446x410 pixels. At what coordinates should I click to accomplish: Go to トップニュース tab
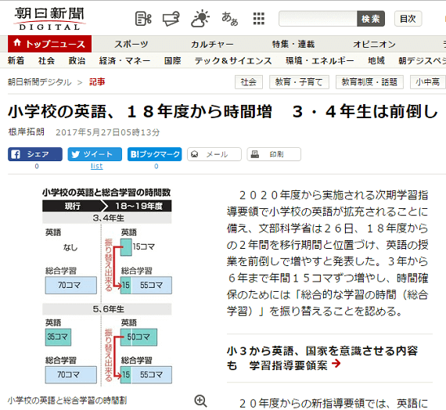pos(49,44)
